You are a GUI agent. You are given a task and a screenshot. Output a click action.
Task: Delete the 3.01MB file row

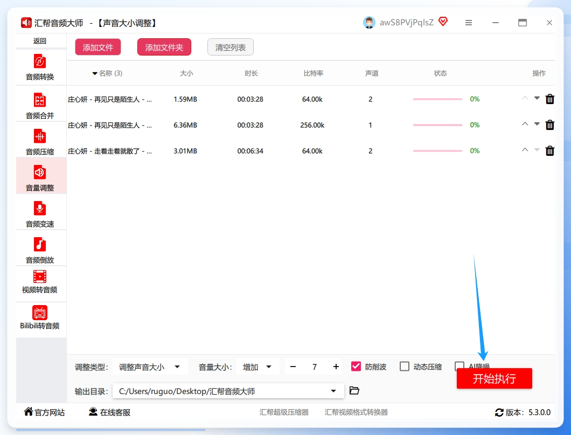(550, 151)
